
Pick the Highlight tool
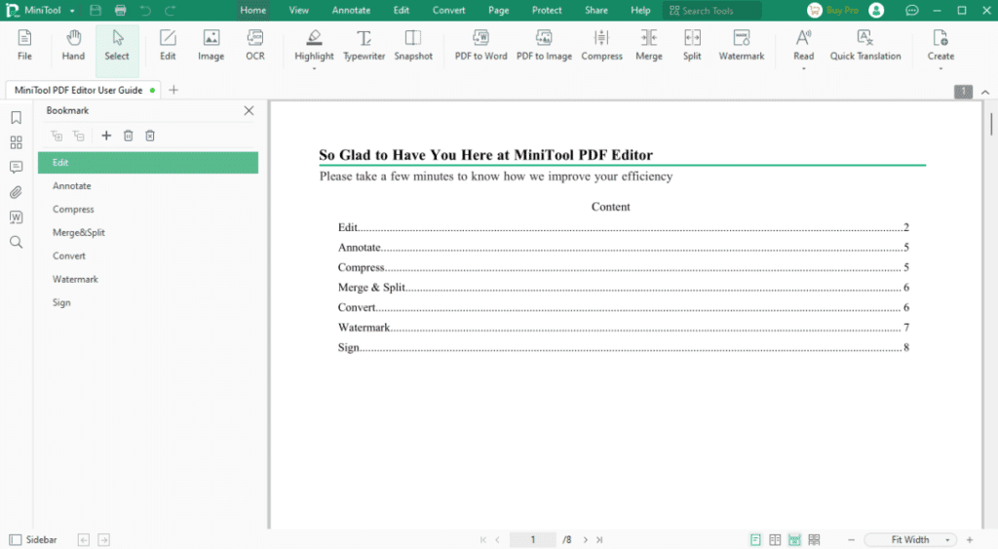point(314,45)
